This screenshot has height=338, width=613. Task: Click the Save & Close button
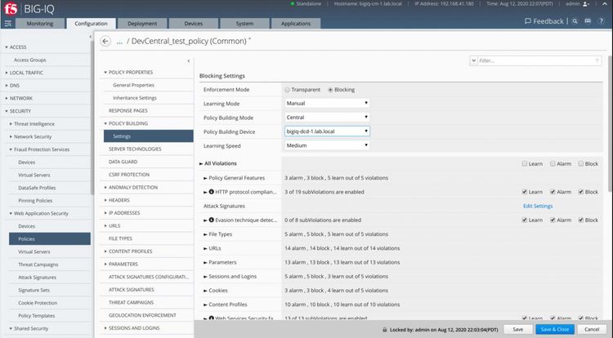[x=555, y=329]
